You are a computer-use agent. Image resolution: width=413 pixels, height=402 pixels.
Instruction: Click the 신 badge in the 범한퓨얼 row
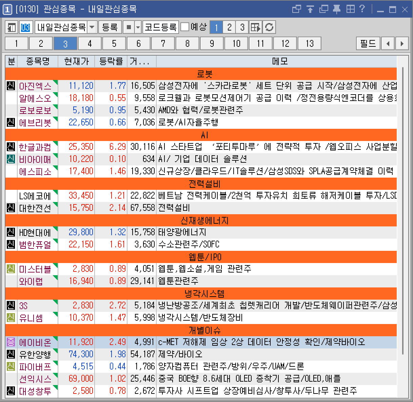tap(11, 244)
